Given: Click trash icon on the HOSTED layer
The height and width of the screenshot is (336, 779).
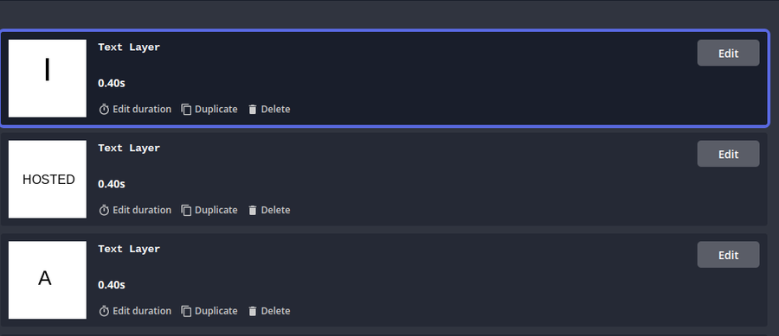Looking at the screenshot, I should (x=253, y=211).
